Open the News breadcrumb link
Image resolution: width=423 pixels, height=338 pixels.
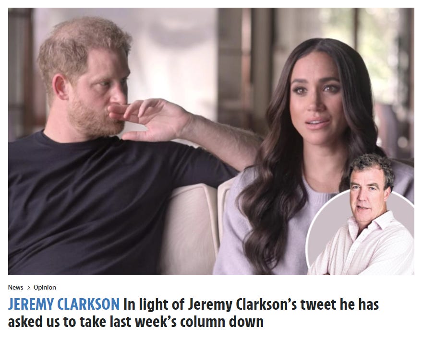(16, 287)
